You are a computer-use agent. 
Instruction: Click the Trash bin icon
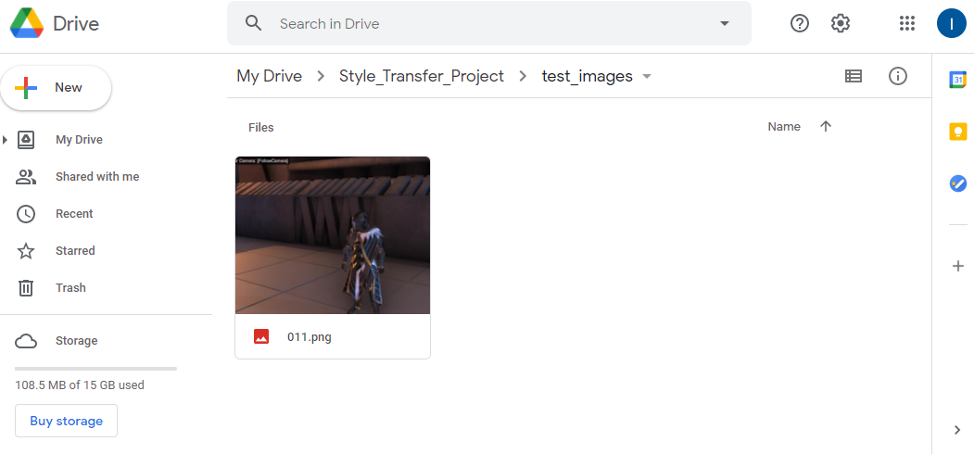(x=25, y=287)
